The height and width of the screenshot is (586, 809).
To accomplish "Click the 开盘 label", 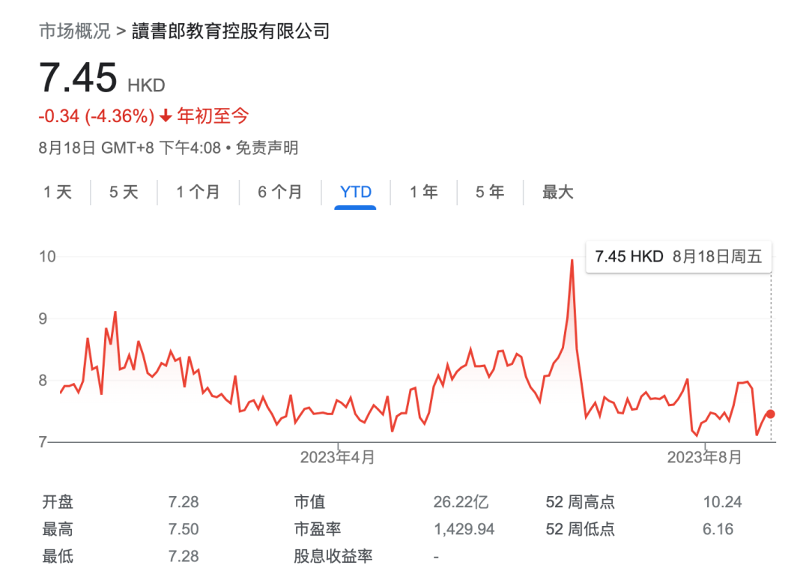I will 58,502.
